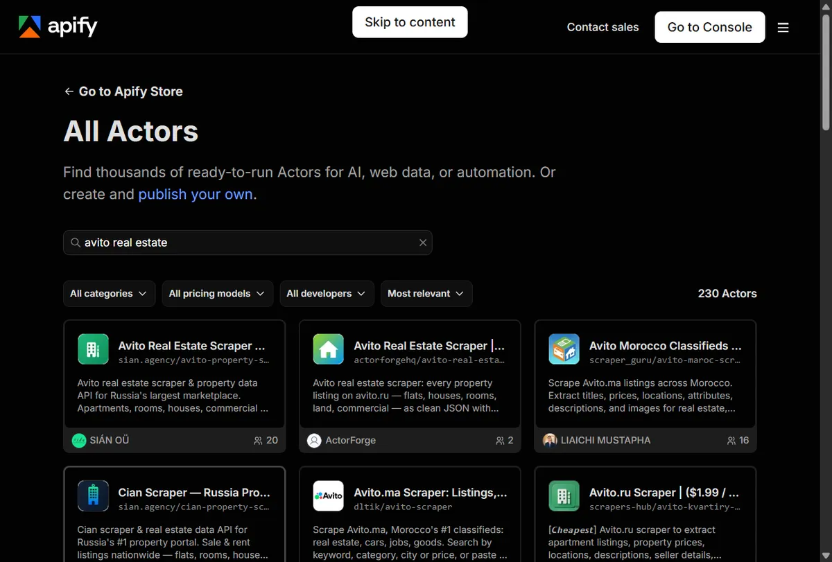The width and height of the screenshot is (832, 562).
Task: Open Cian Scraper — Russia Pro... card title
Action: 194,493
